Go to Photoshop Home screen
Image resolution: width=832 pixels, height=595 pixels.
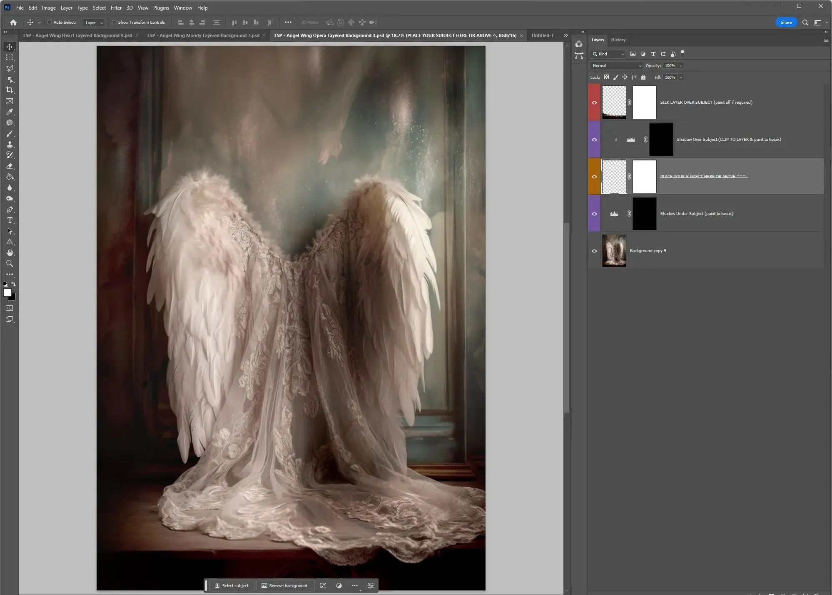pyautogui.click(x=13, y=22)
